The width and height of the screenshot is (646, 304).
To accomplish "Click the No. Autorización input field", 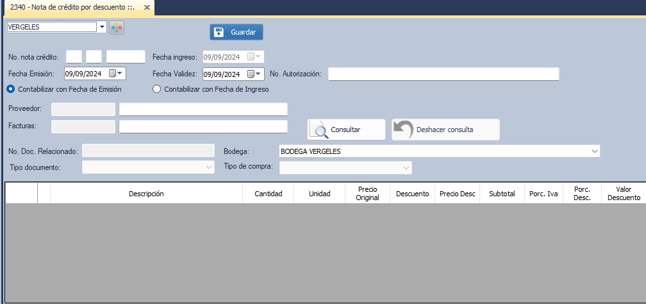I will point(443,74).
